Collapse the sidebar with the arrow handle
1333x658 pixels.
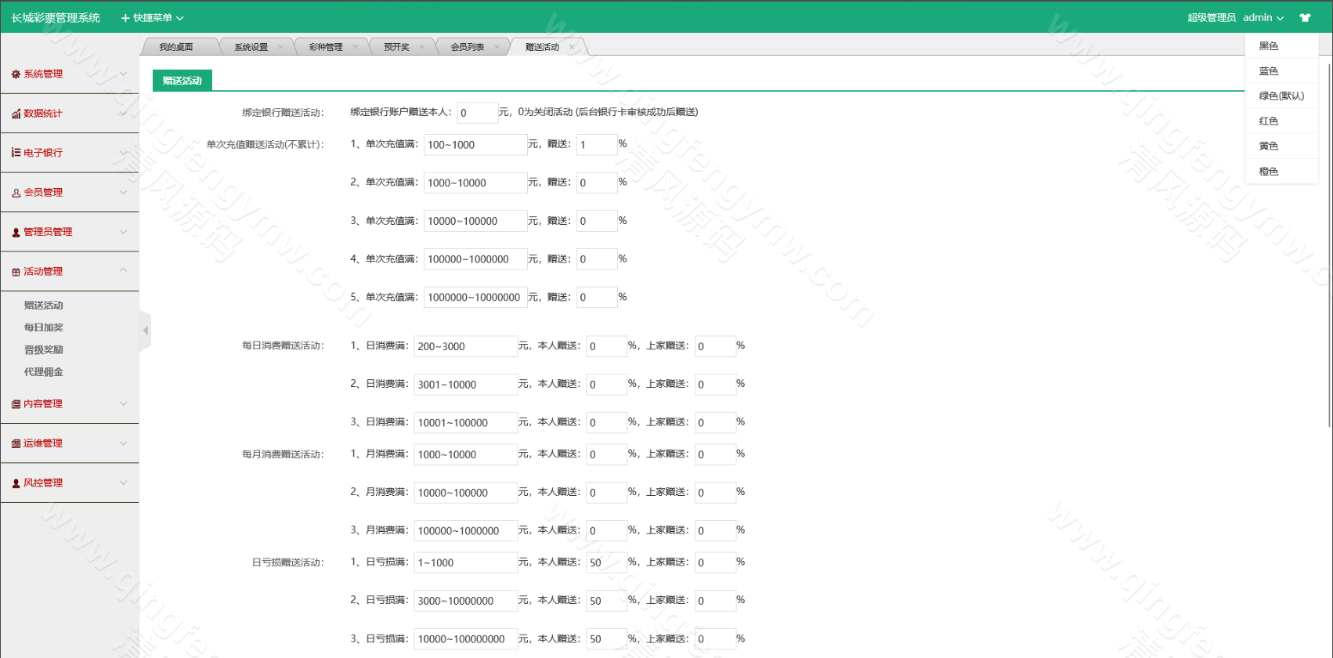[145, 331]
